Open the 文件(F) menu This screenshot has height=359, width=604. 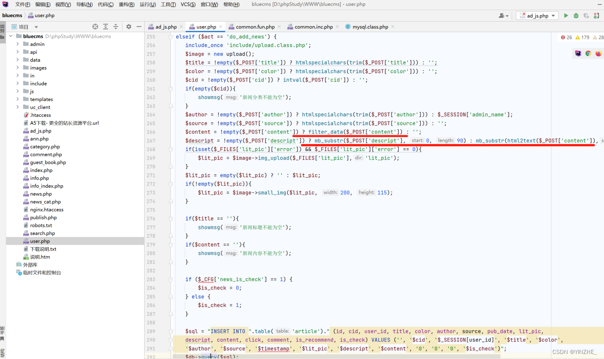click(x=23, y=4)
